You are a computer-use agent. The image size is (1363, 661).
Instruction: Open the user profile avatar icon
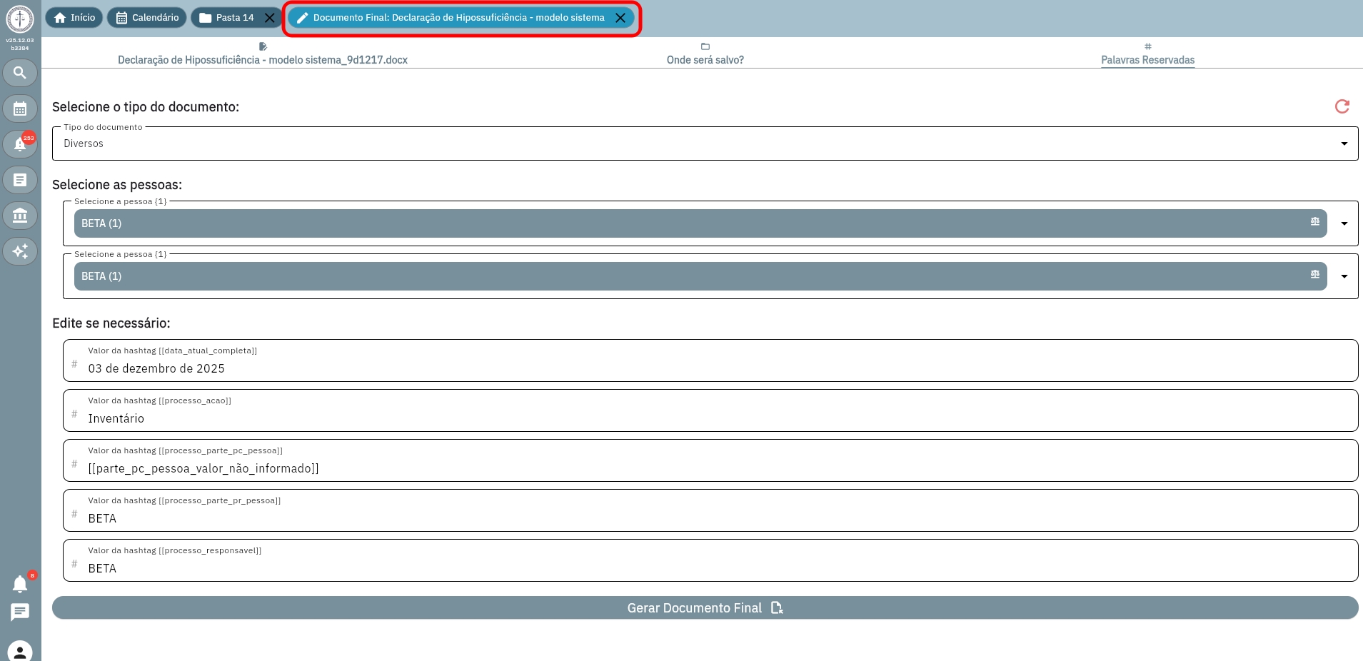click(x=20, y=650)
